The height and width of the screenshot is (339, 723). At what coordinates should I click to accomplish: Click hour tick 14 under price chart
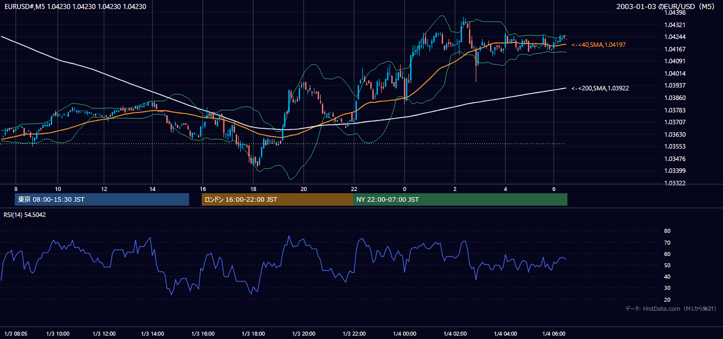click(x=152, y=189)
